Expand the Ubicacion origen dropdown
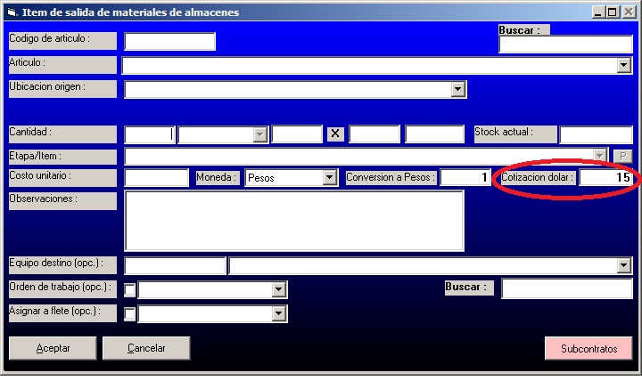Screen dimensions: 642x381 (458, 89)
